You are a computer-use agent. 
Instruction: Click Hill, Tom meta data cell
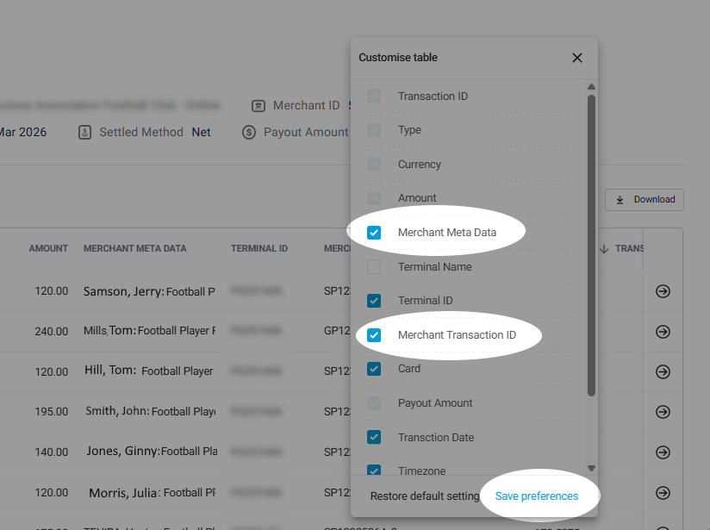(x=148, y=371)
